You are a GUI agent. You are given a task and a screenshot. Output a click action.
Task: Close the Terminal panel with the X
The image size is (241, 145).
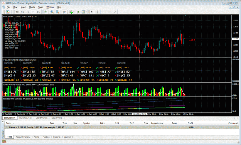(3, 121)
